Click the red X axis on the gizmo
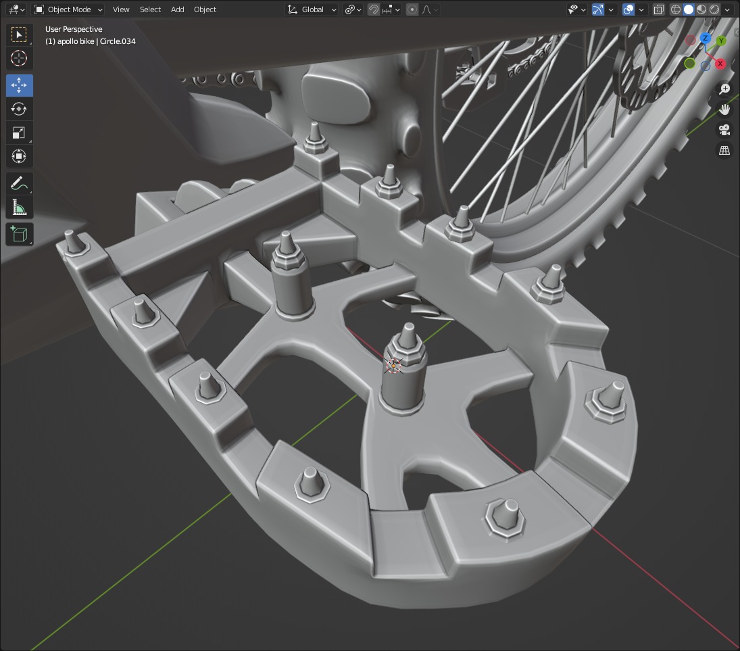The width and height of the screenshot is (740, 651). 720,64
